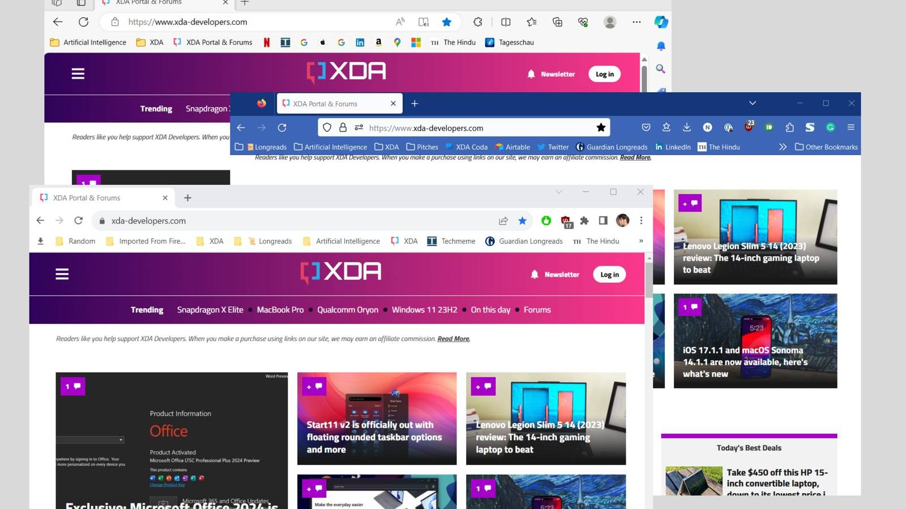Click Firefox address bar URL field
Viewport: 906px width, 509px height.
(464, 128)
